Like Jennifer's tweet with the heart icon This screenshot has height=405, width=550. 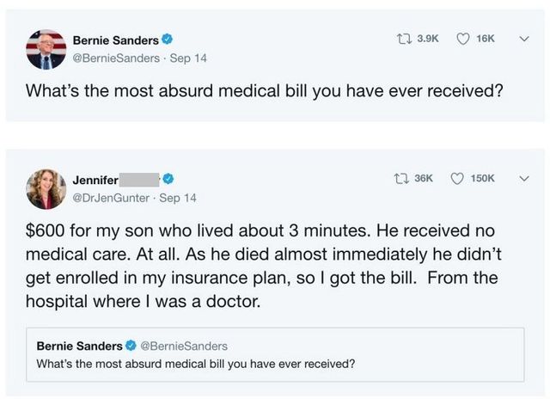456,178
